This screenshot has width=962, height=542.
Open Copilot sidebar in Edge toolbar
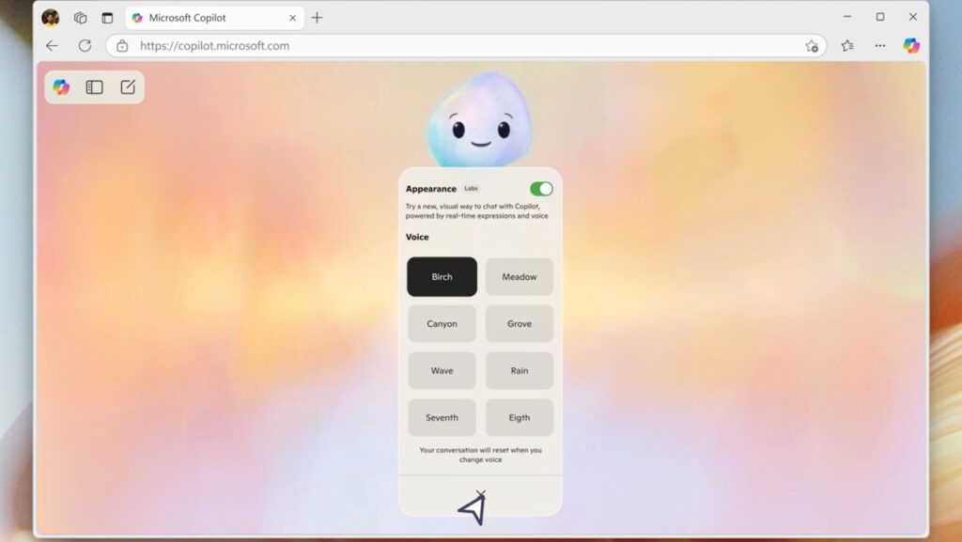pyautogui.click(x=911, y=45)
